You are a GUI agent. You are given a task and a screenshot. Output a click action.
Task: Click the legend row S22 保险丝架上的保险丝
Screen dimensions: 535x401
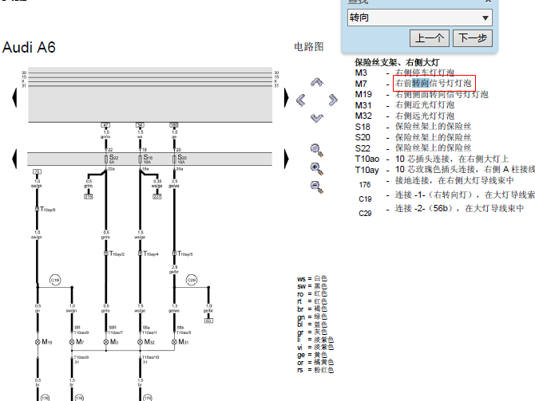pyautogui.click(x=413, y=147)
